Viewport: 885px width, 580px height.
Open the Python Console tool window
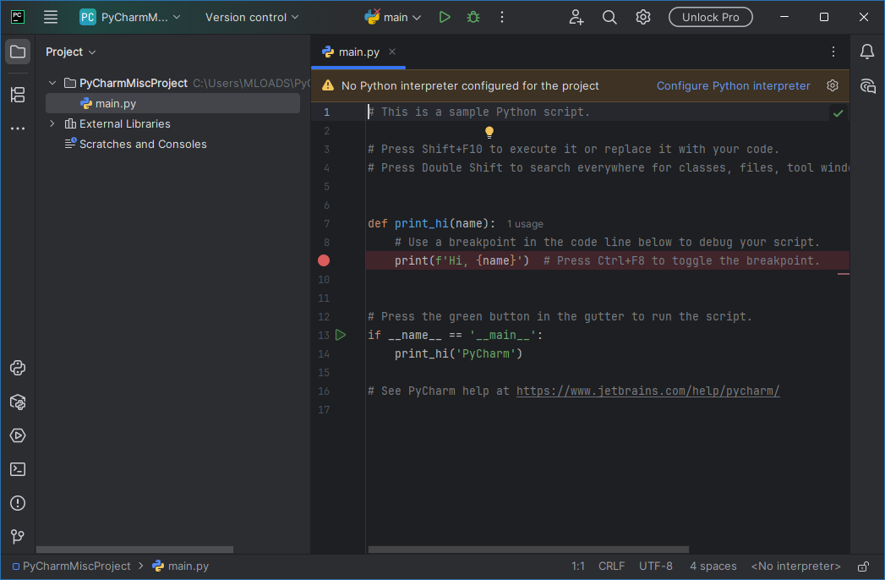coord(18,369)
